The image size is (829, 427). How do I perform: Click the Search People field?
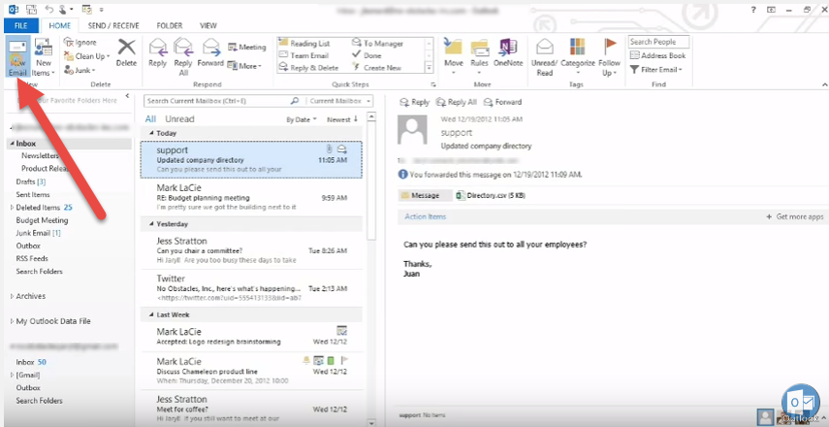click(x=658, y=42)
